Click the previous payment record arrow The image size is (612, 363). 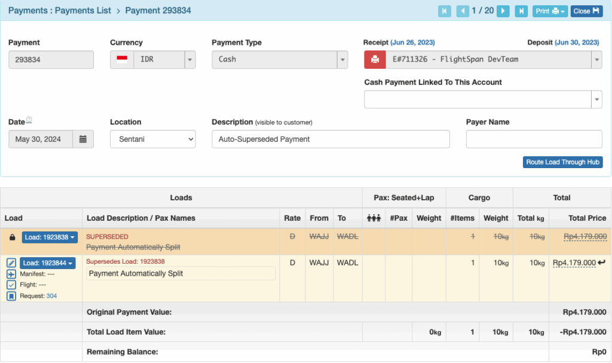pos(463,11)
